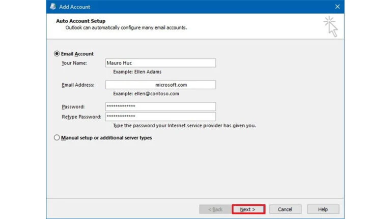Click the "Retype Password:" label
This screenshot has width=391, height=219.
81,117
